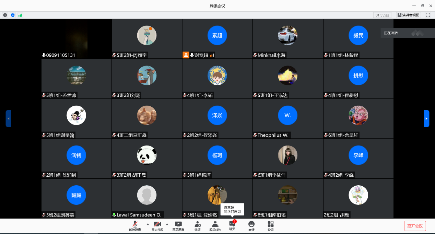Expand the video options arrow beside camera
Viewport: 435px width, 234px height.
pos(167,224)
